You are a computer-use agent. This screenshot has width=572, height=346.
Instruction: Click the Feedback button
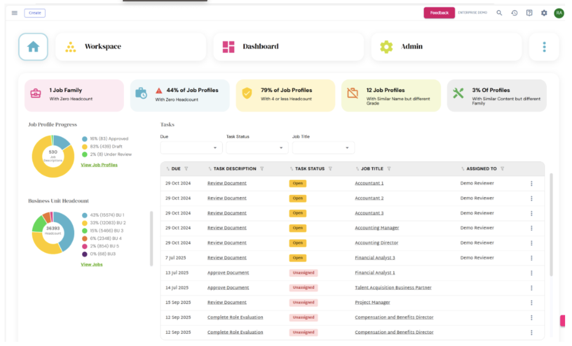tap(439, 13)
